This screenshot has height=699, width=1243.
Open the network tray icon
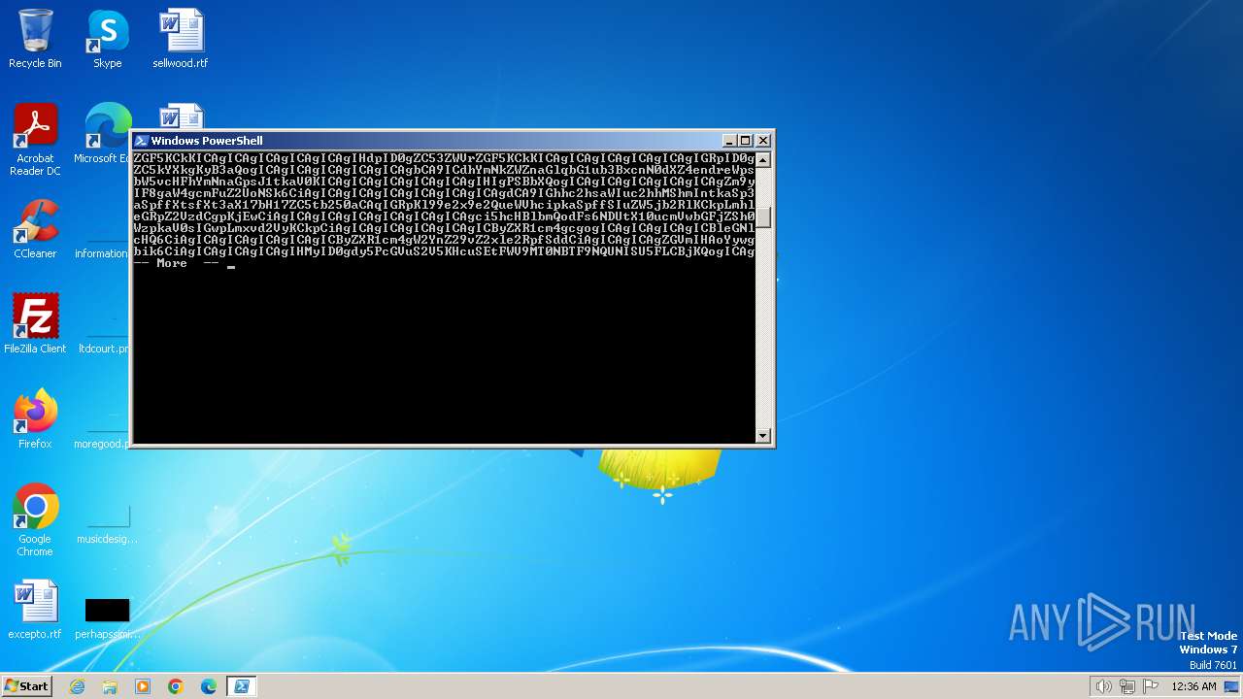point(1127,686)
